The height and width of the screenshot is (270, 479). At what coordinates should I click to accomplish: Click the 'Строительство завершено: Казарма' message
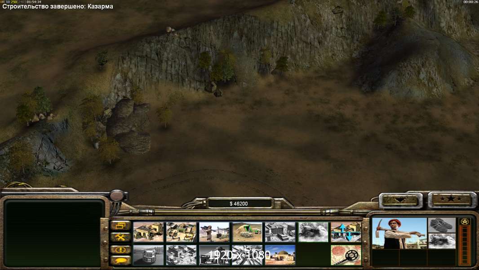click(58, 6)
